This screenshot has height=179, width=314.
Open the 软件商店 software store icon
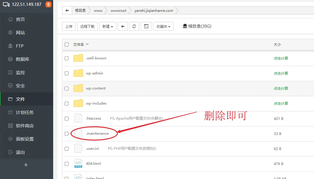click(10, 126)
